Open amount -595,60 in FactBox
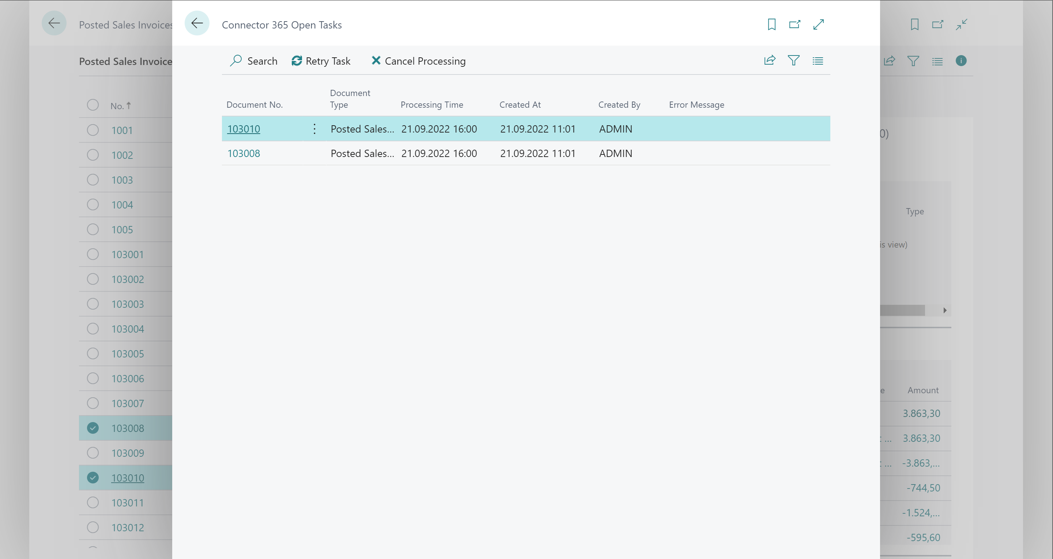1053x559 pixels. click(923, 538)
